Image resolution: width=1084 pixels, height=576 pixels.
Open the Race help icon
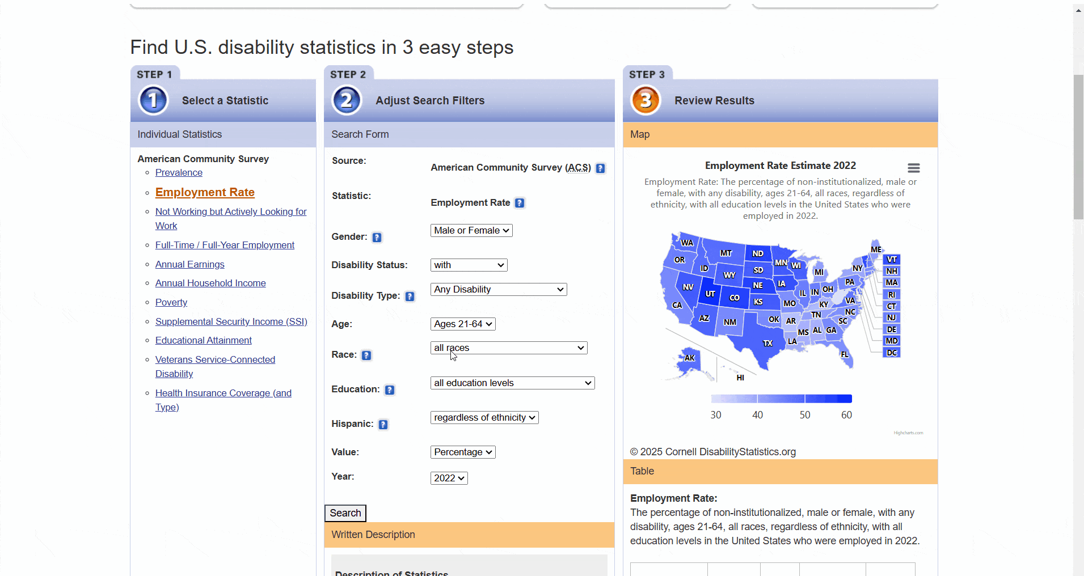pos(366,355)
